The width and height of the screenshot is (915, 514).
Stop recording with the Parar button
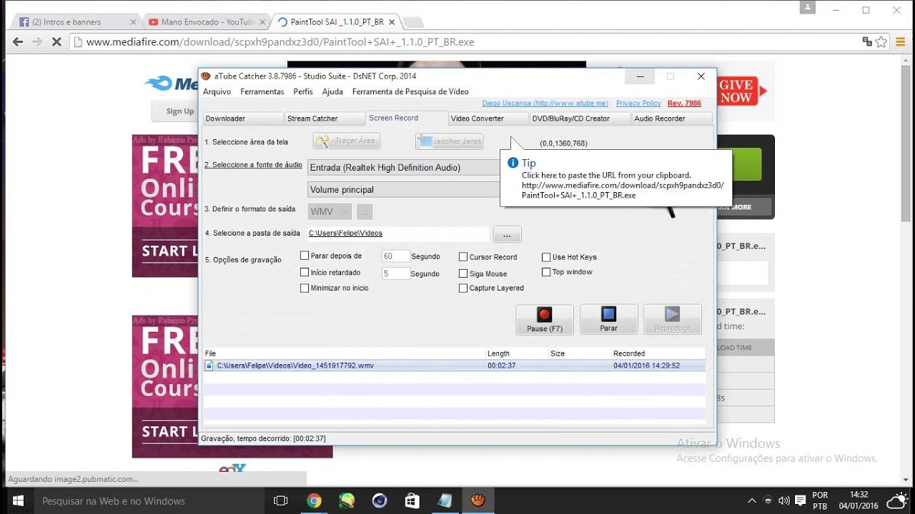click(x=608, y=320)
